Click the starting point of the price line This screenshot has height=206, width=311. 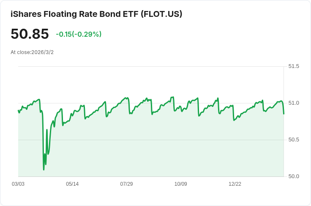[18, 110]
